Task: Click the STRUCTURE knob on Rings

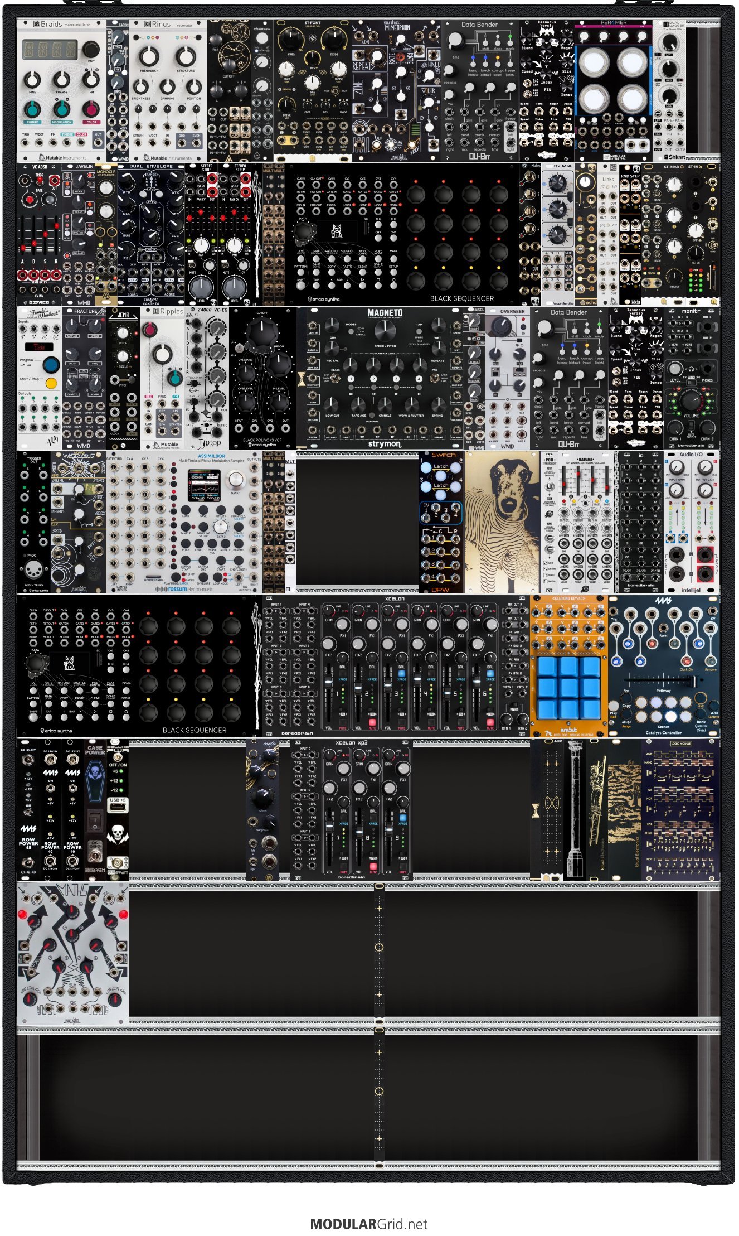Action: (186, 56)
